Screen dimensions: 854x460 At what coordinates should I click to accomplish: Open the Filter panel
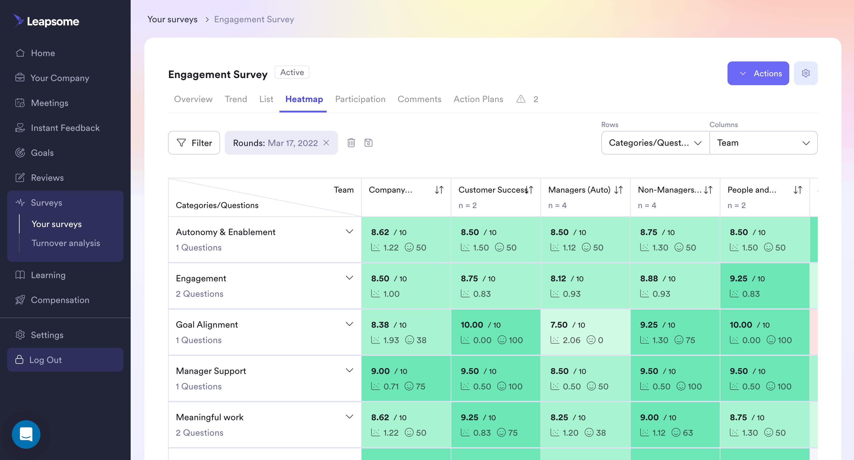(x=194, y=142)
